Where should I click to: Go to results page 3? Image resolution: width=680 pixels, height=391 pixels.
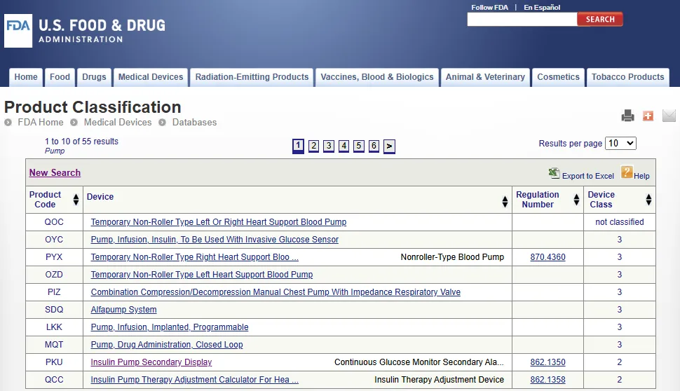pyautogui.click(x=329, y=146)
